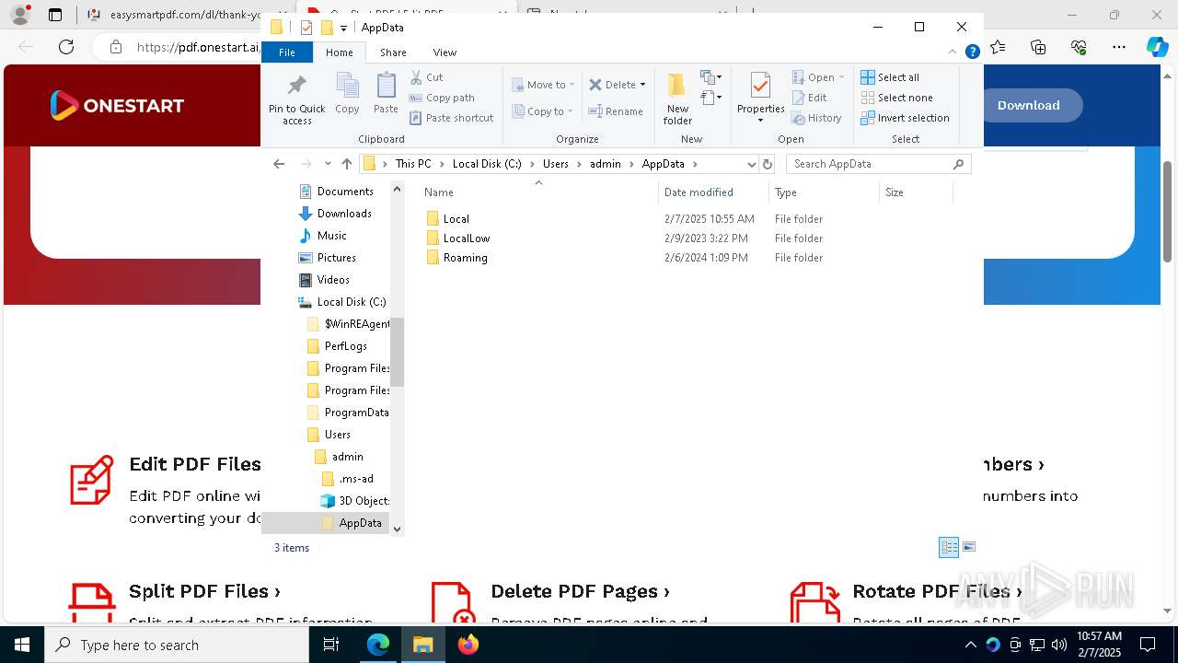Viewport: 1178px width, 663px height.
Task: Click Rename in Organize group
Action: (616, 111)
